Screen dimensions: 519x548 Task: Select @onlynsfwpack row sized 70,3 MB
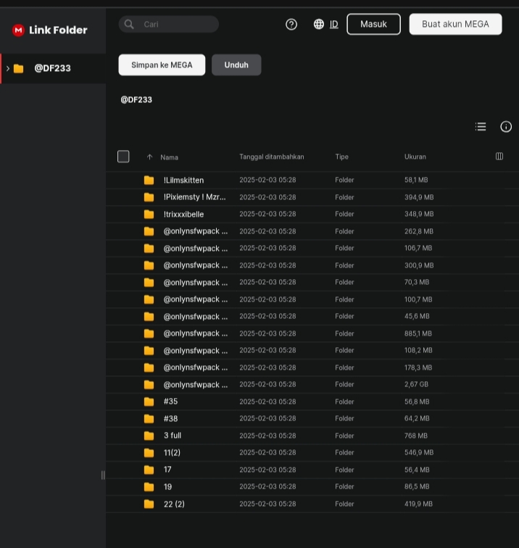click(x=312, y=283)
